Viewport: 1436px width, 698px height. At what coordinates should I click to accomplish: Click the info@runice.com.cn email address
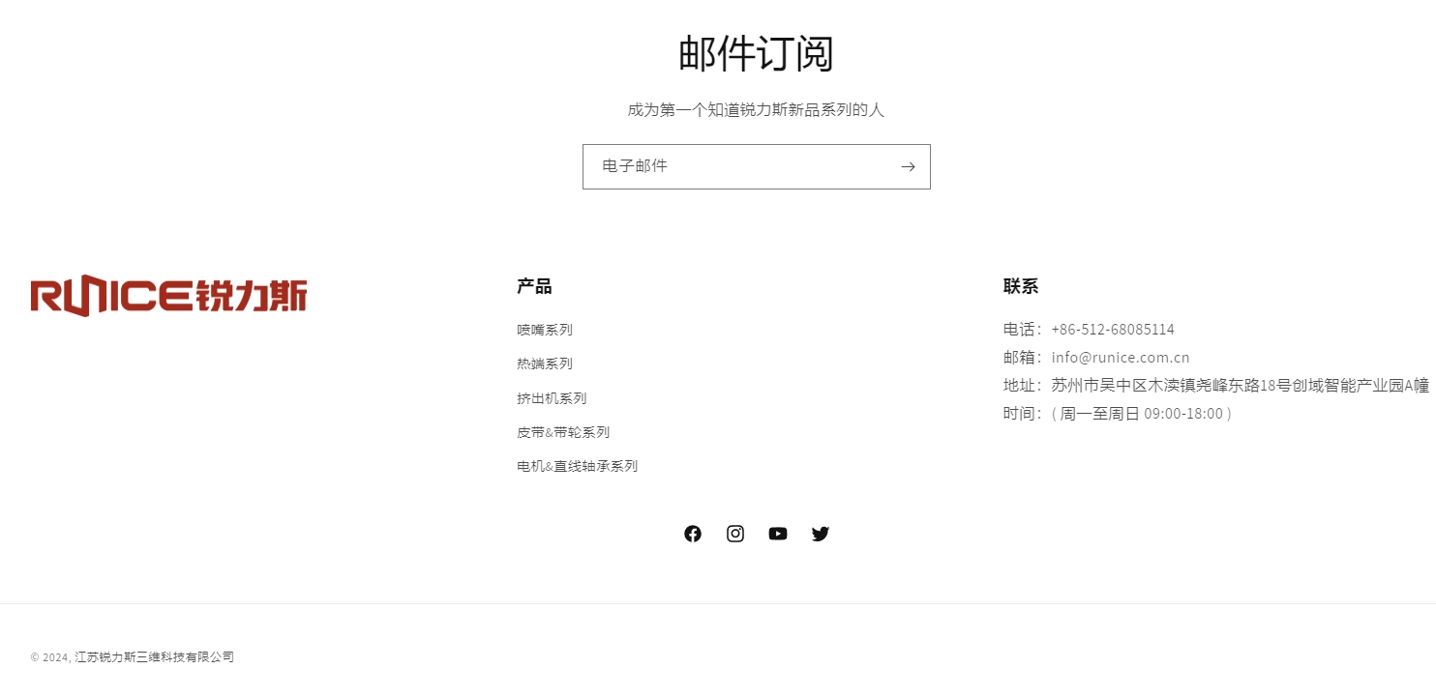point(1121,357)
